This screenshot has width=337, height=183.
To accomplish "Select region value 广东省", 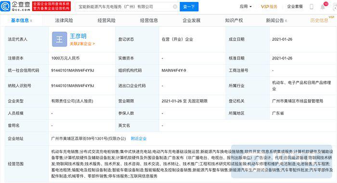I will click(x=278, y=114).
